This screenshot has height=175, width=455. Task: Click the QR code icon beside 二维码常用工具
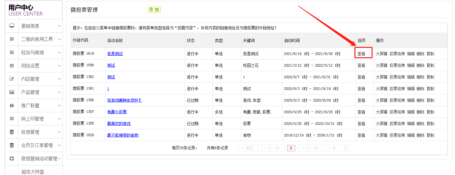click(12, 39)
